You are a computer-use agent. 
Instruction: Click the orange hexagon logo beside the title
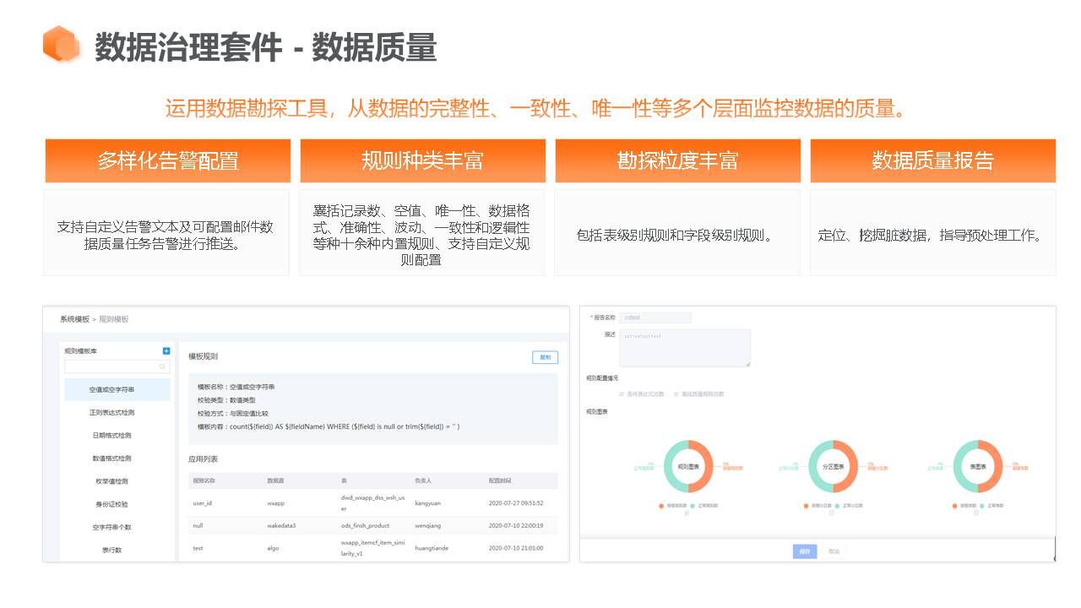(x=61, y=44)
